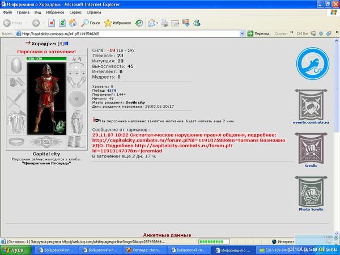Screen dimensions: 340x255
Task: Click the belt equipment slot
Action: click(16, 142)
